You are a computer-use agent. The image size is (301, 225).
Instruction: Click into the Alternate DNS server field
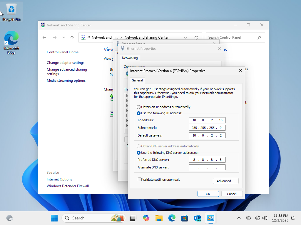point(207,168)
